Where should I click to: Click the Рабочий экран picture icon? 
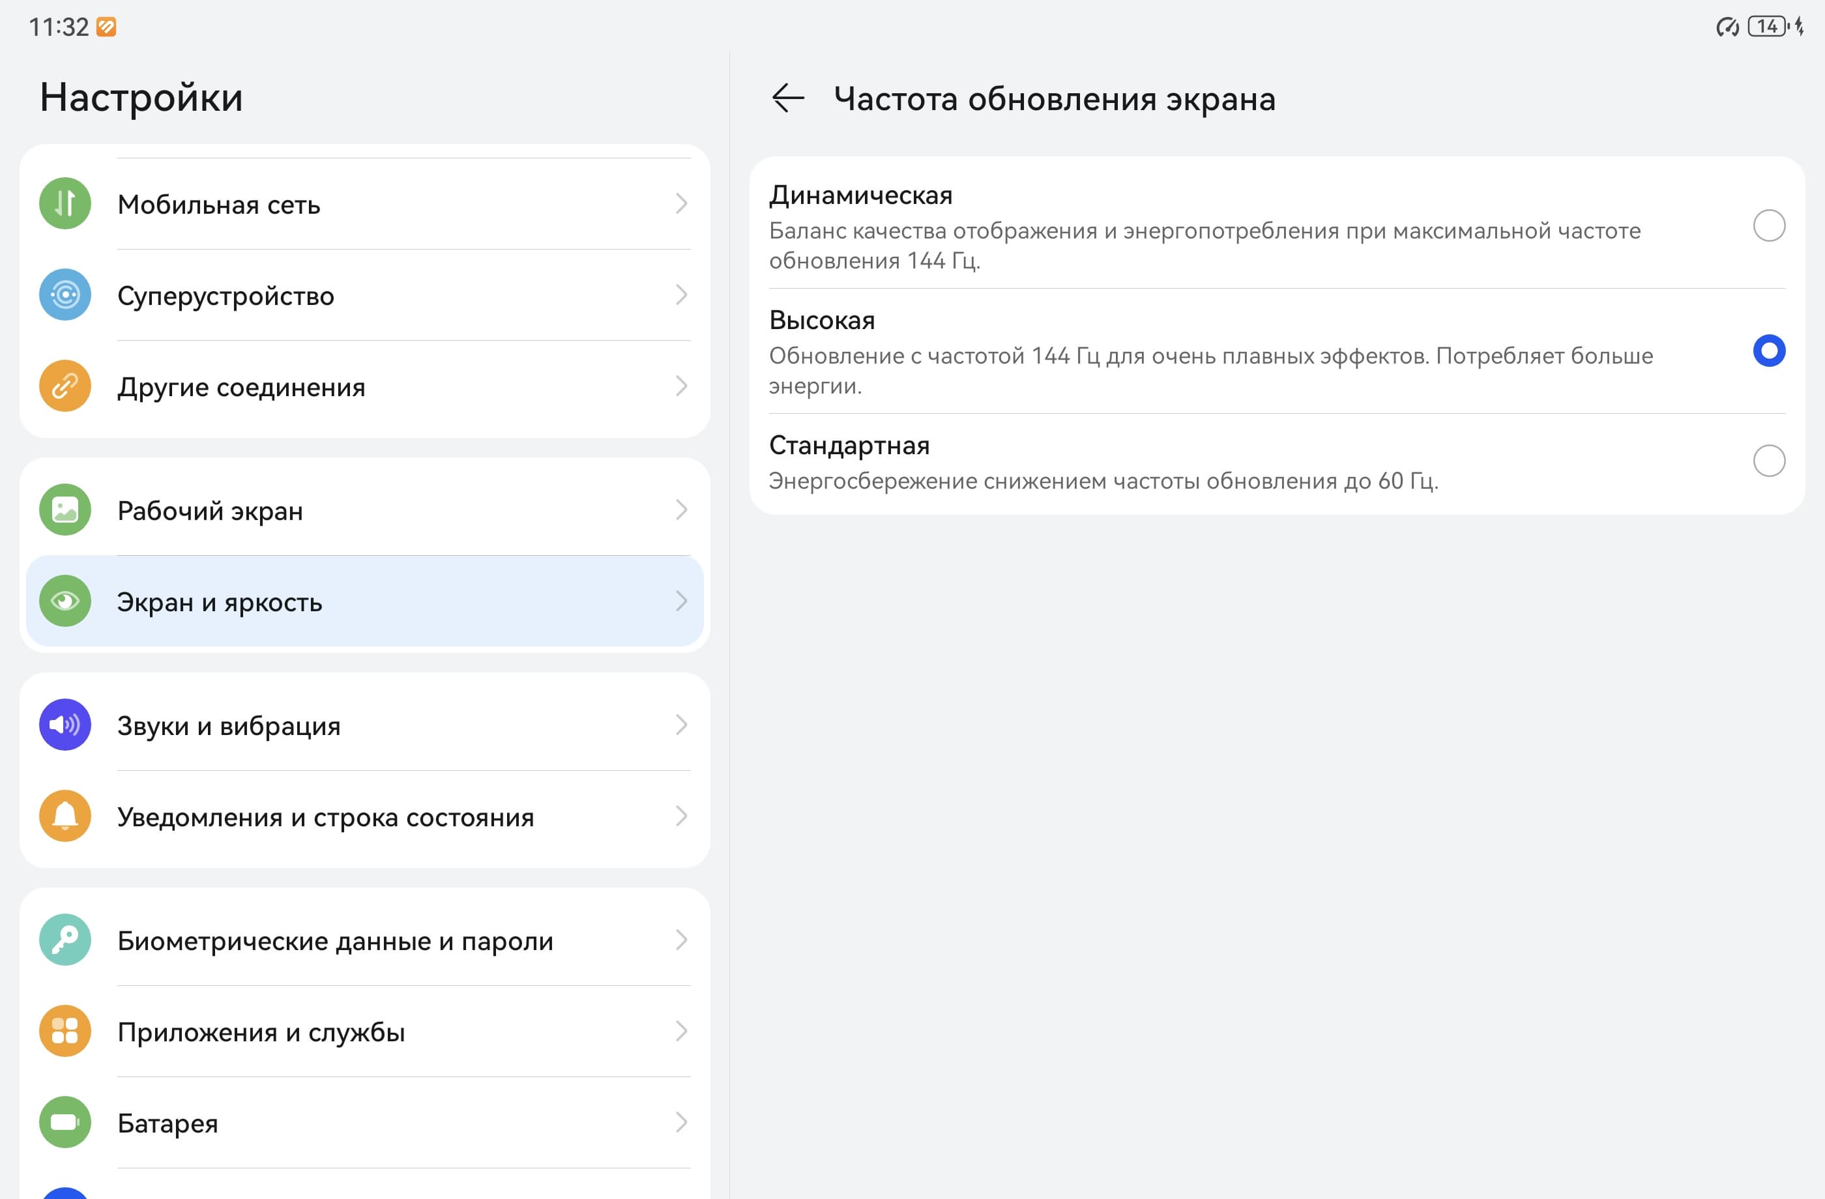65,510
